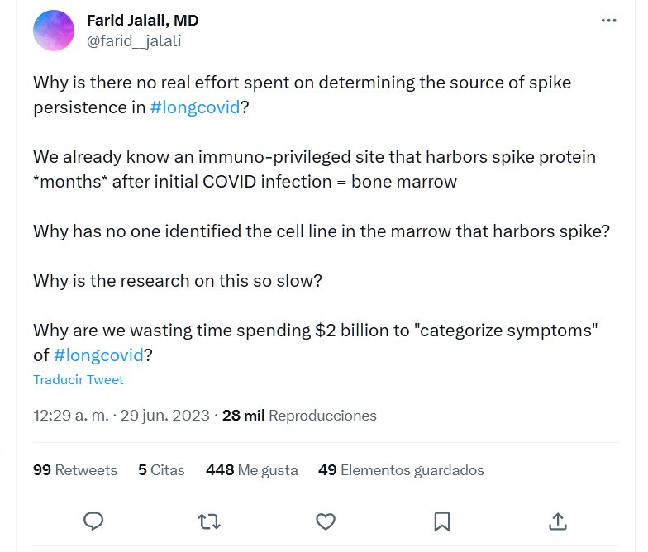
Task: Open the @farid__jalali handle link
Action: pos(134,40)
